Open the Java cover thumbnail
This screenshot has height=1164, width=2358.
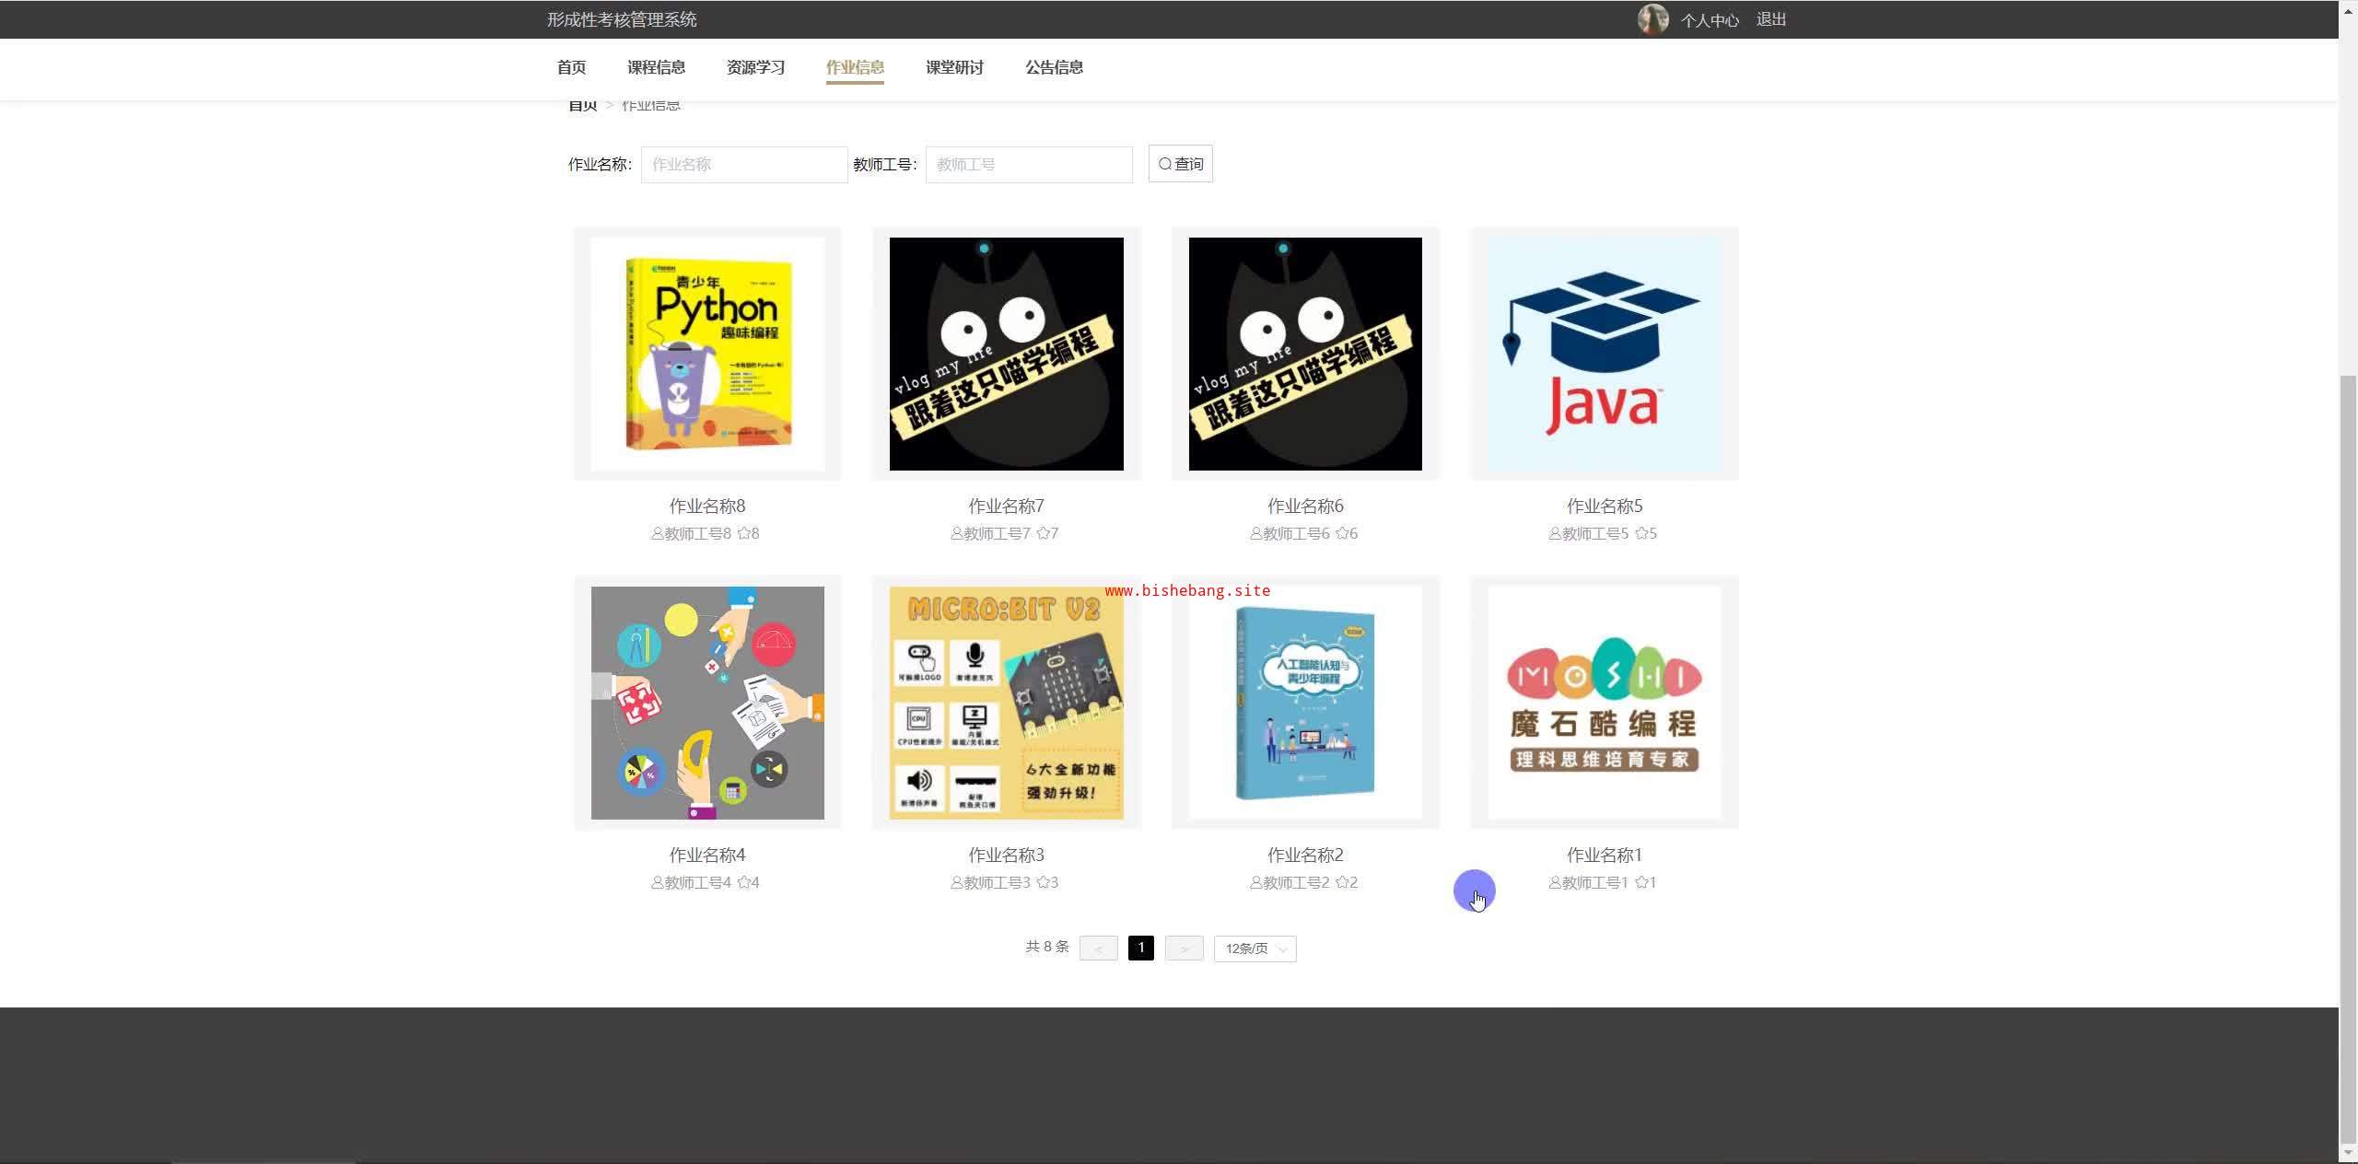click(x=1604, y=354)
